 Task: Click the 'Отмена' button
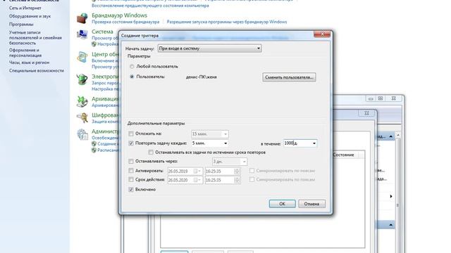[311, 204]
